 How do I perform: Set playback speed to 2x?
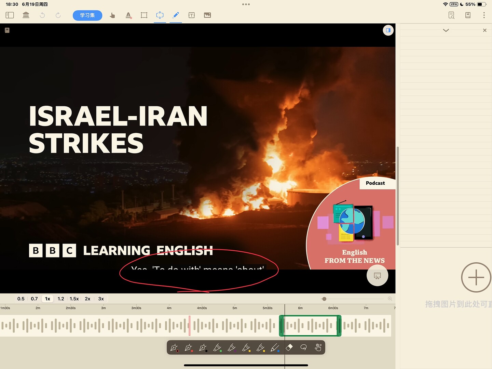point(87,299)
